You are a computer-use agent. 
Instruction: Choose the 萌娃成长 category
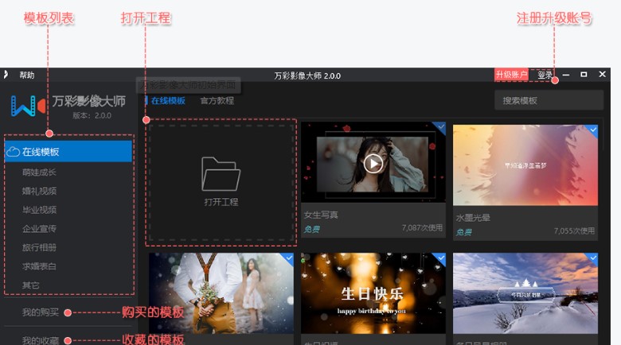(39, 172)
